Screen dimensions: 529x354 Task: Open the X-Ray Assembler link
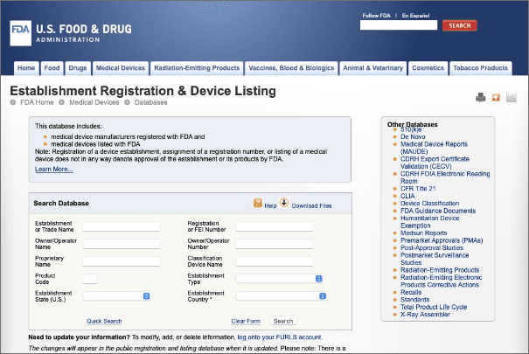click(x=426, y=315)
